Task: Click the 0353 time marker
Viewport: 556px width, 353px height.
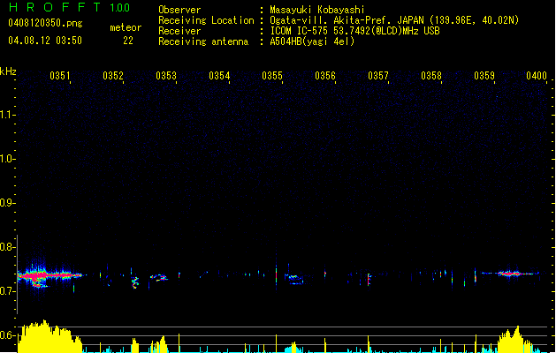Action: tap(166, 76)
